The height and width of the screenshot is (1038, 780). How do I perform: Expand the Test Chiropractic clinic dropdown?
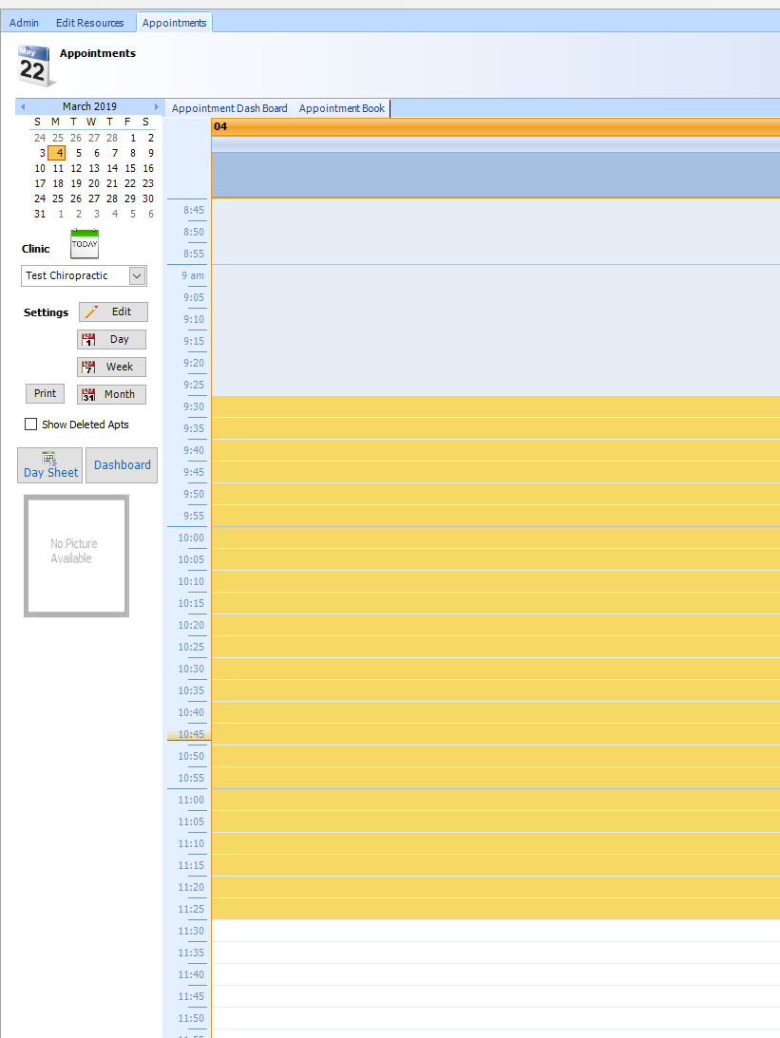tap(137, 276)
